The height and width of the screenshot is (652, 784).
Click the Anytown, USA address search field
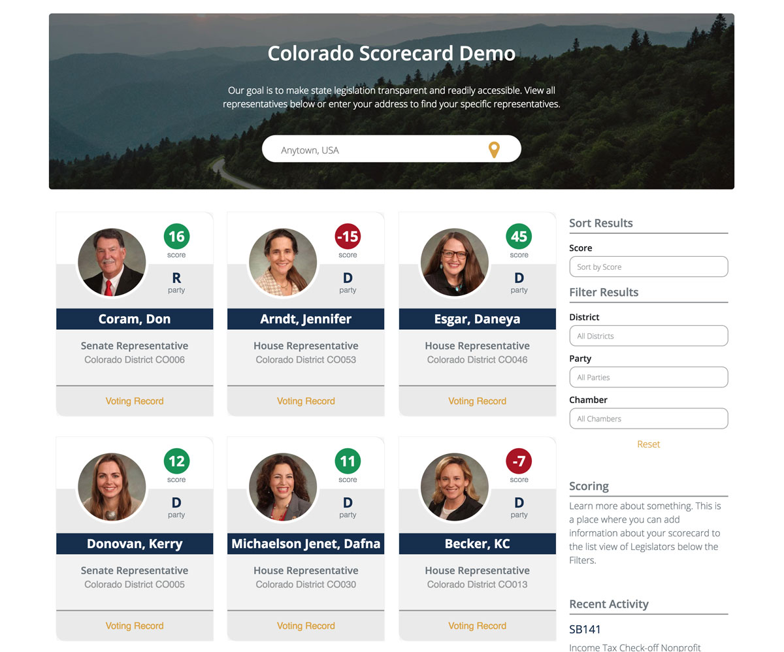[x=379, y=150]
